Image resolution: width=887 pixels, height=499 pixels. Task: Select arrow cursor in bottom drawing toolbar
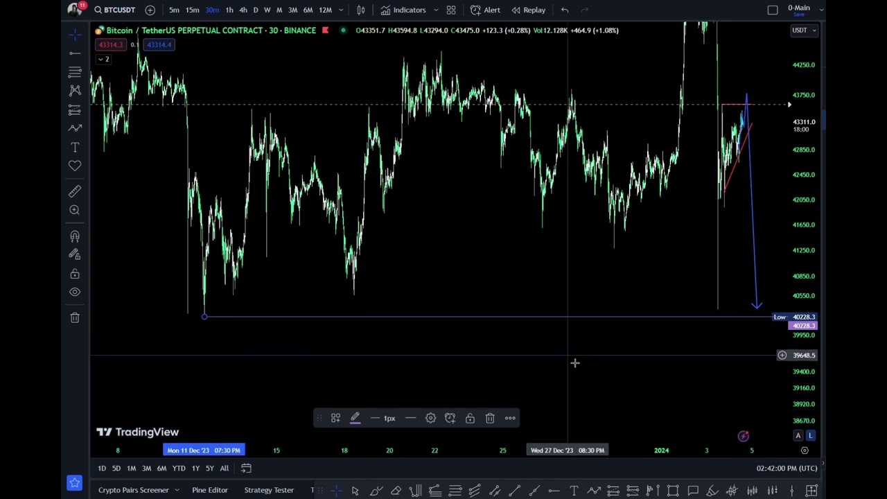355,491
